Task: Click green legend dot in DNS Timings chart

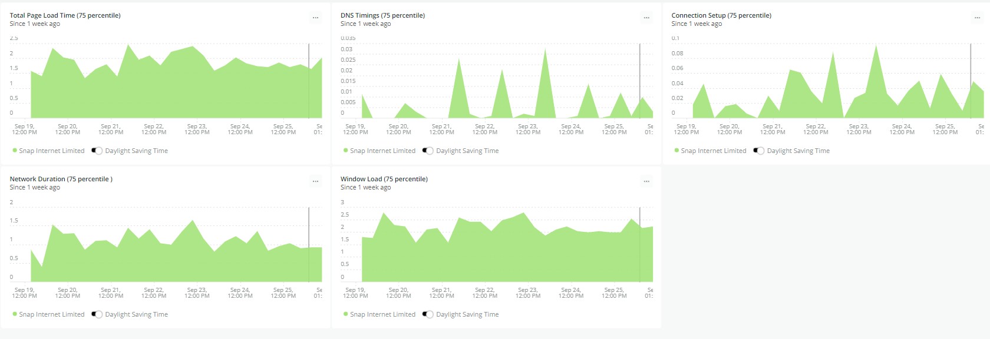Action: (346, 151)
